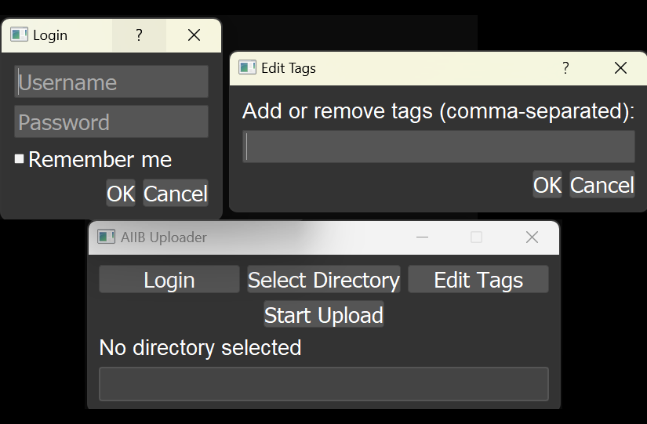This screenshot has height=424, width=647.
Task: Cancel the Login dialog
Action: coord(176,194)
